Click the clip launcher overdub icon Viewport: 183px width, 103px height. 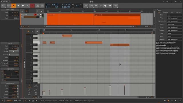(x=37, y=6)
